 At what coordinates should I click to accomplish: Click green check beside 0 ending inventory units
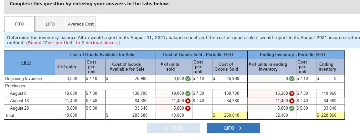pos(292,79)
